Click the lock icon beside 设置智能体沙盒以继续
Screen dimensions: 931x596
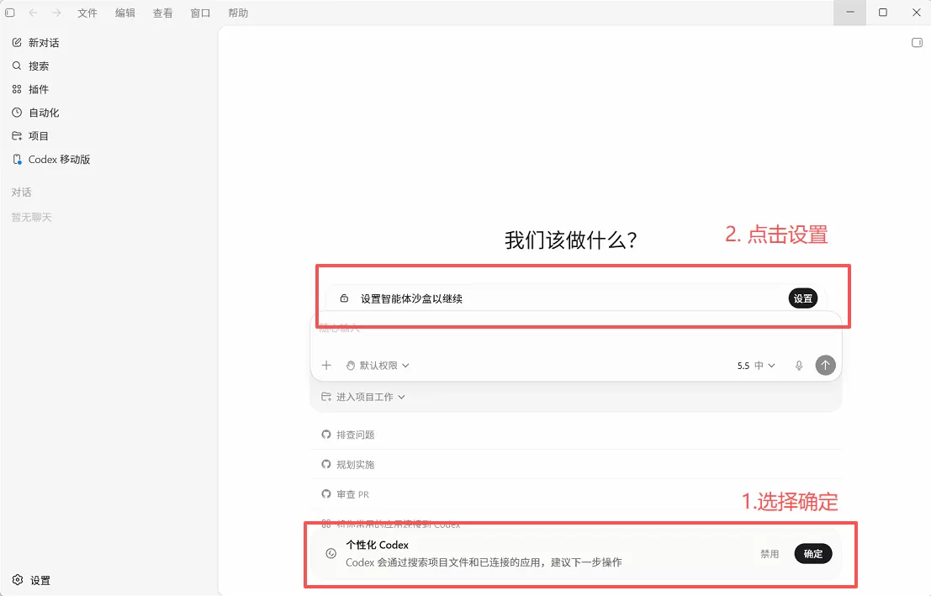[344, 298]
